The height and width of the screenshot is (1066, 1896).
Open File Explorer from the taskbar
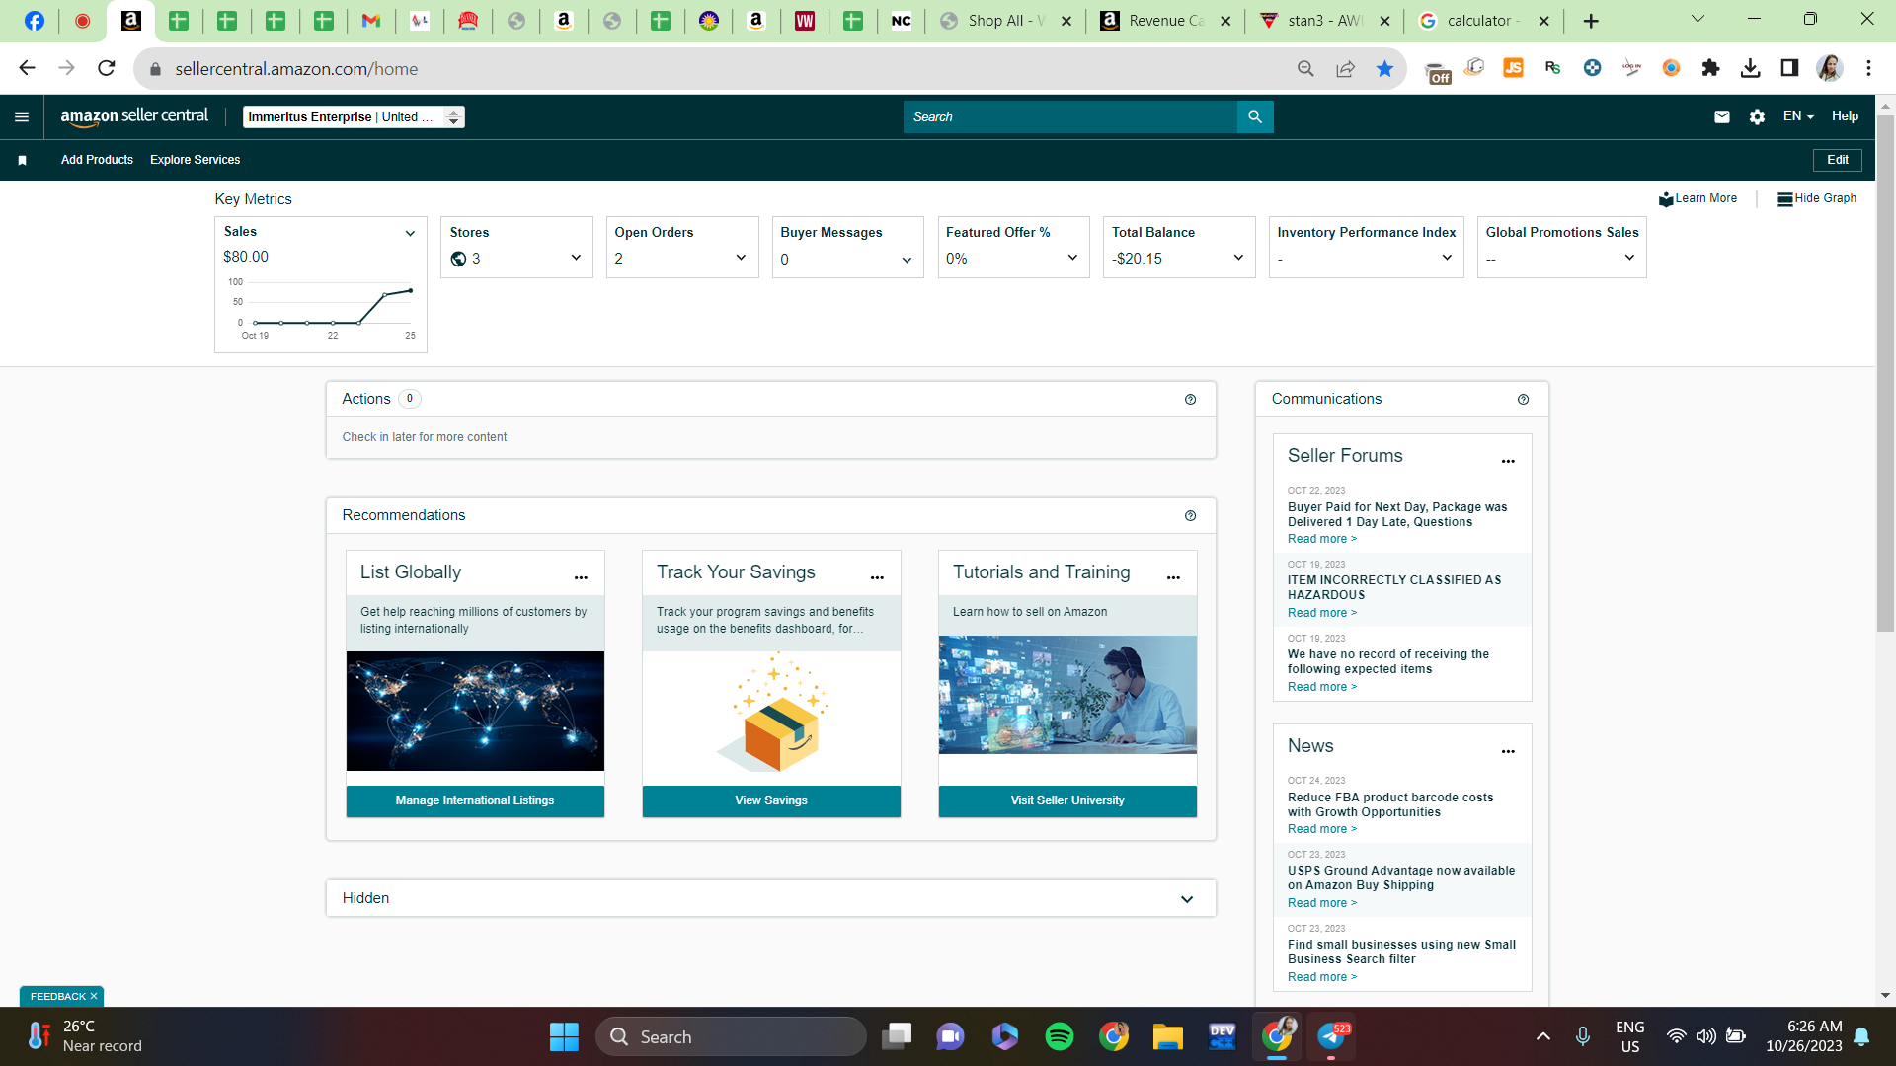click(x=1167, y=1036)
